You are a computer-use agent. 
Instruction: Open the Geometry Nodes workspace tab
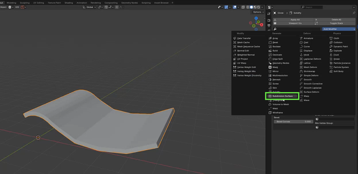(130, 3)
